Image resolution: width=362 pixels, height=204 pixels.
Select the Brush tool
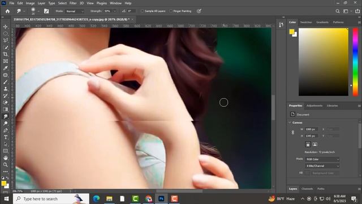(x=5, y=82)
